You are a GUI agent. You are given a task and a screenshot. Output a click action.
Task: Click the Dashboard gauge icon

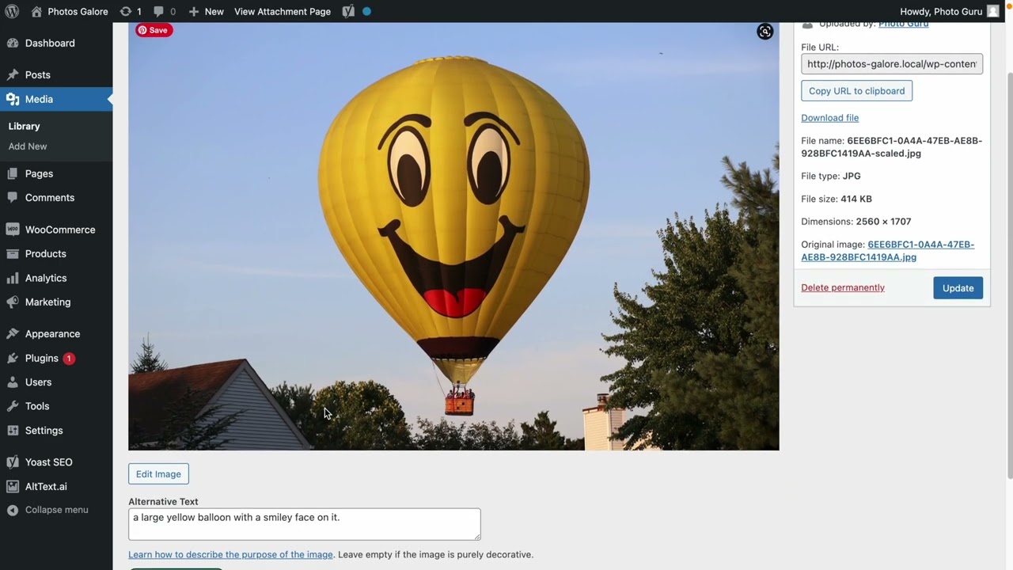13,43
